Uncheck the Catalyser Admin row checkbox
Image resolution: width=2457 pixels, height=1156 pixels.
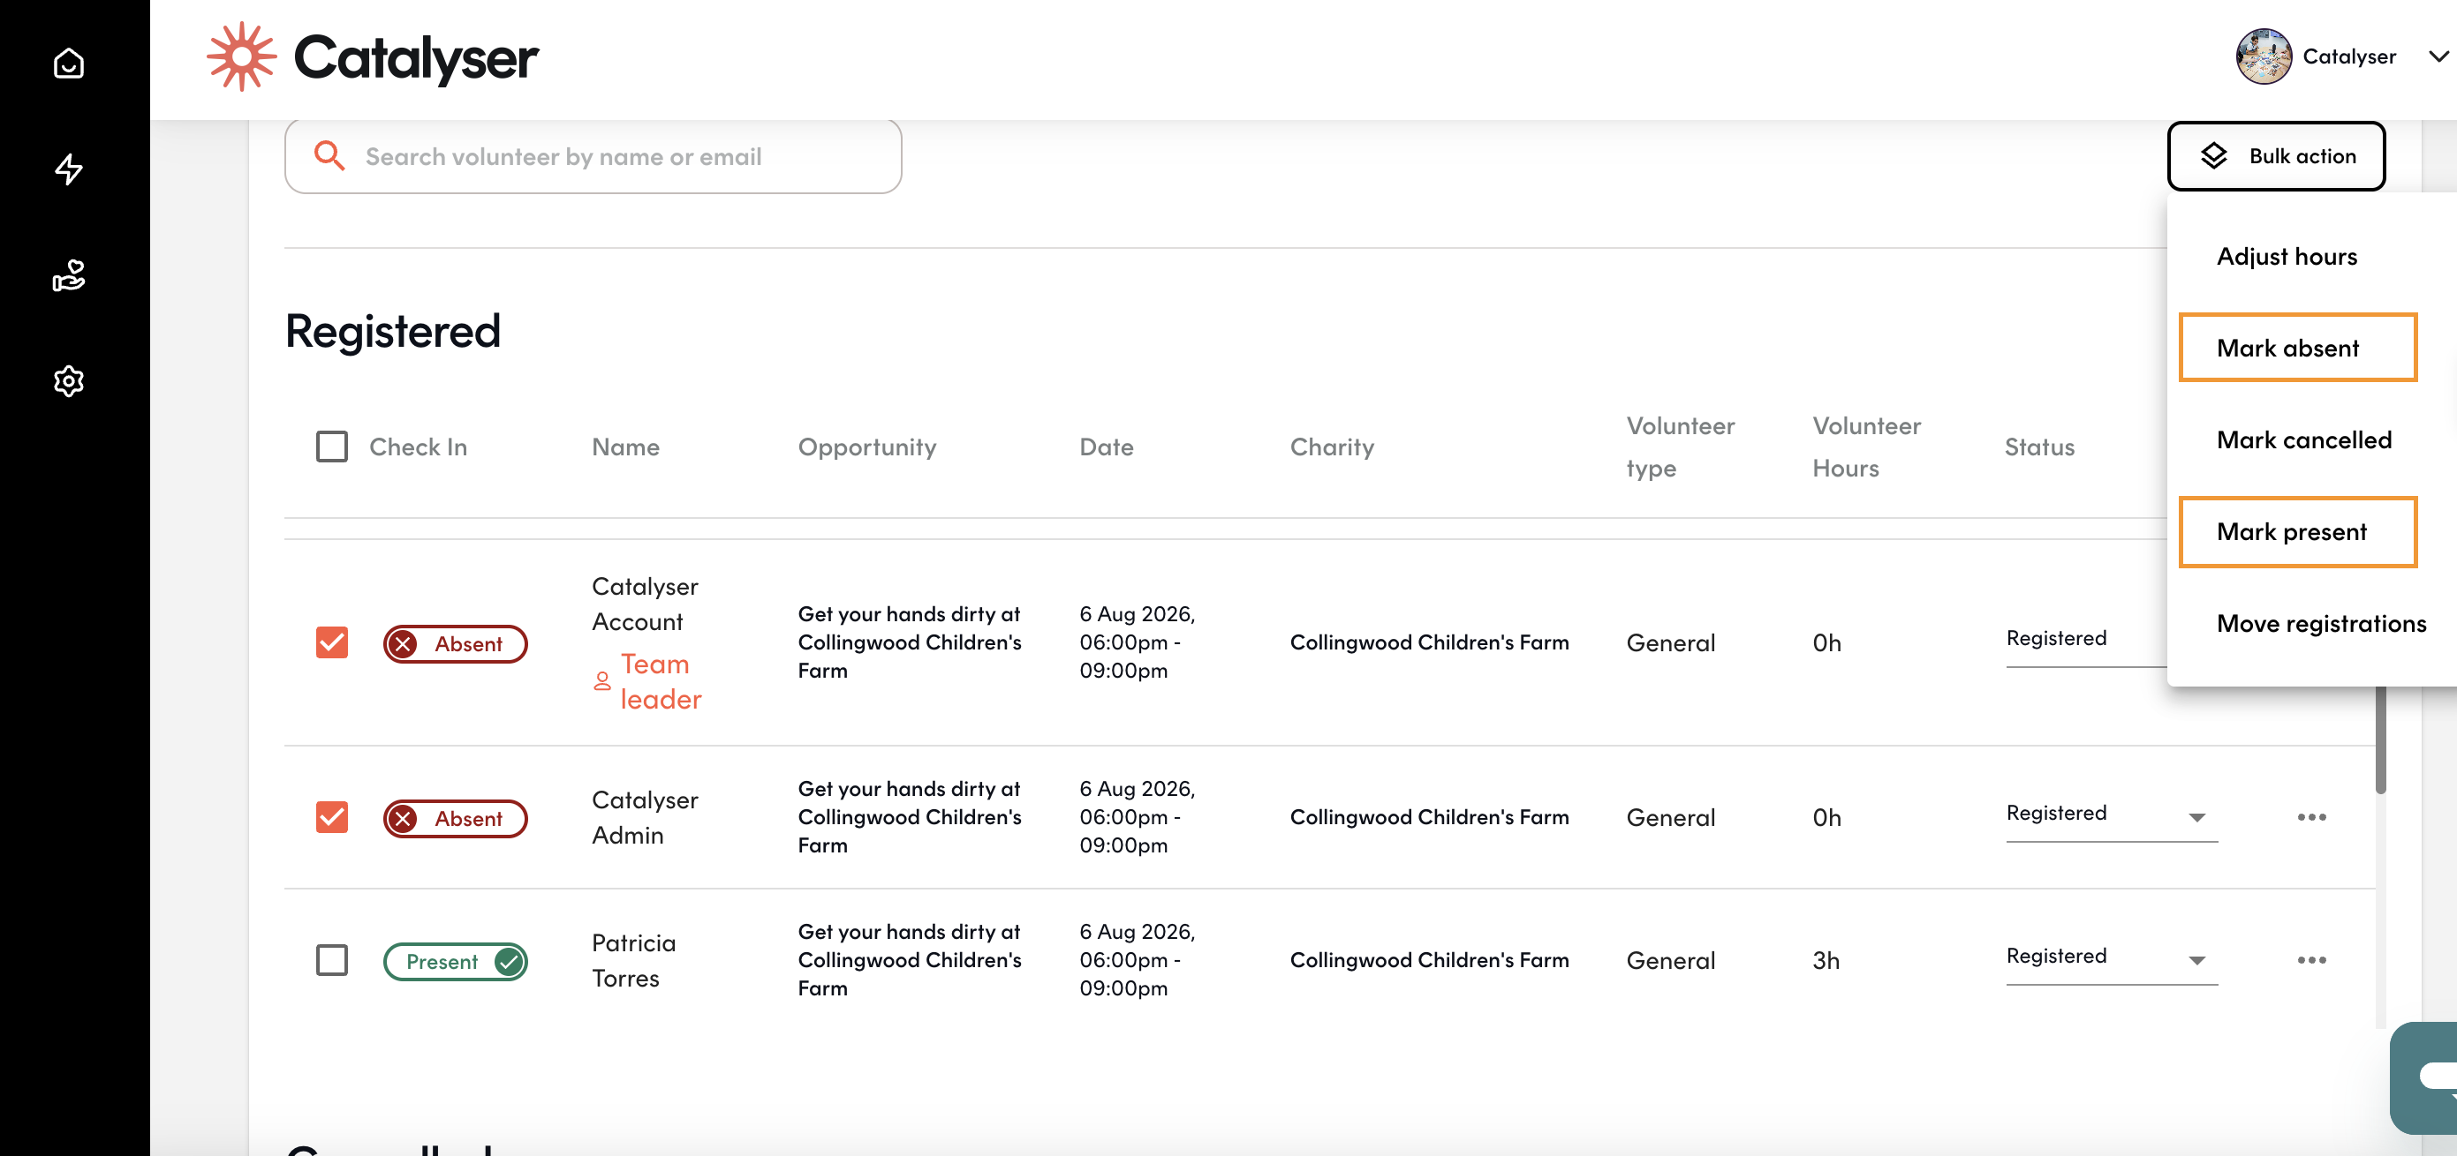click(332, 817)
